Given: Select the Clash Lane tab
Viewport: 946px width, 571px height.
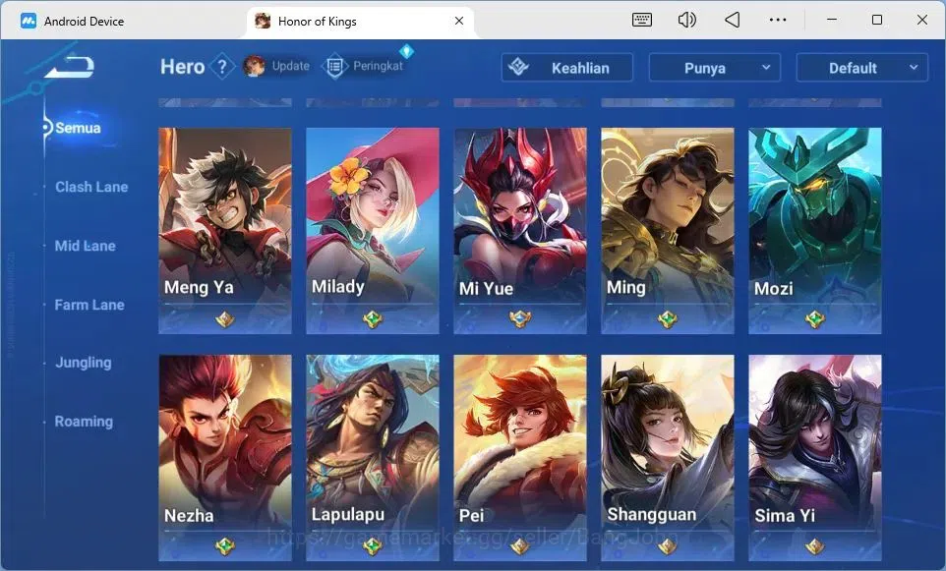Looking at the screenshot, I should 91,187.
